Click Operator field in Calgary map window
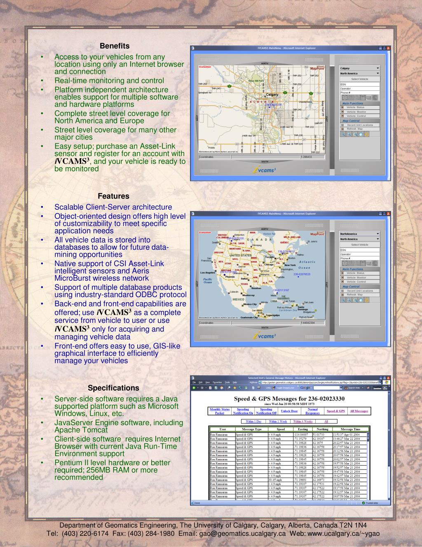Viewport: 422px width, 547px height. pos(360,88)
